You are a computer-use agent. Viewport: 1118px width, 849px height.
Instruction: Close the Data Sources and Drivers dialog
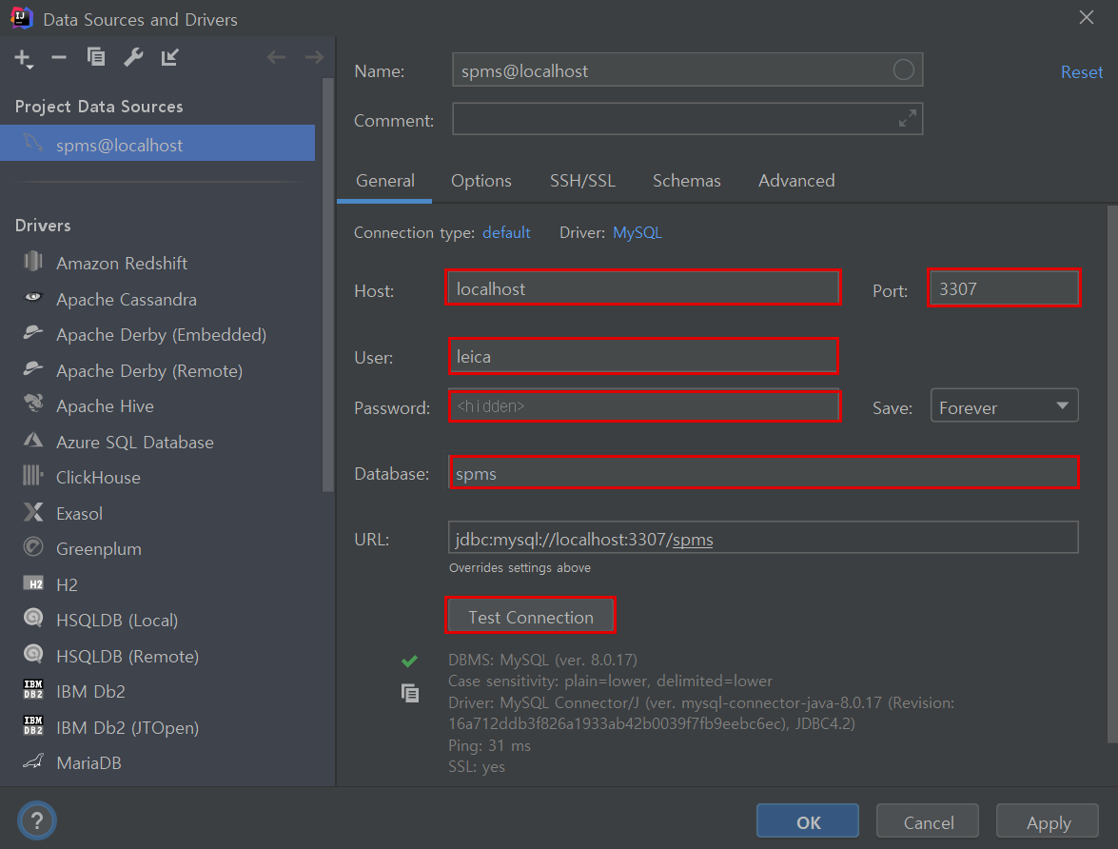point(1086,17)
